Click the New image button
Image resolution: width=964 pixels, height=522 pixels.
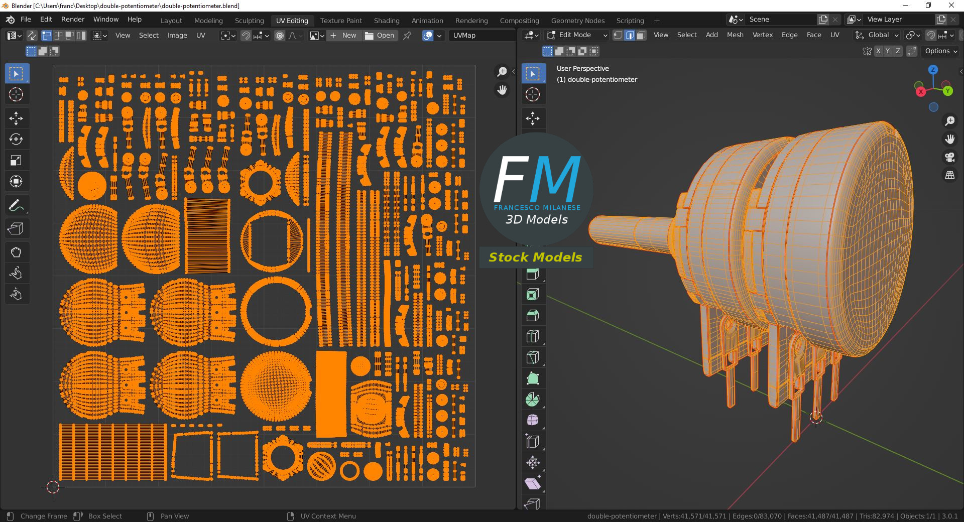tap(344, 36)
